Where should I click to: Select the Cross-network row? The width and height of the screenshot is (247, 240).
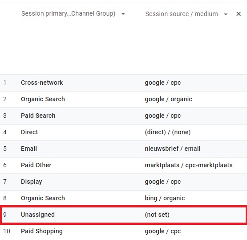click(124, 83)
